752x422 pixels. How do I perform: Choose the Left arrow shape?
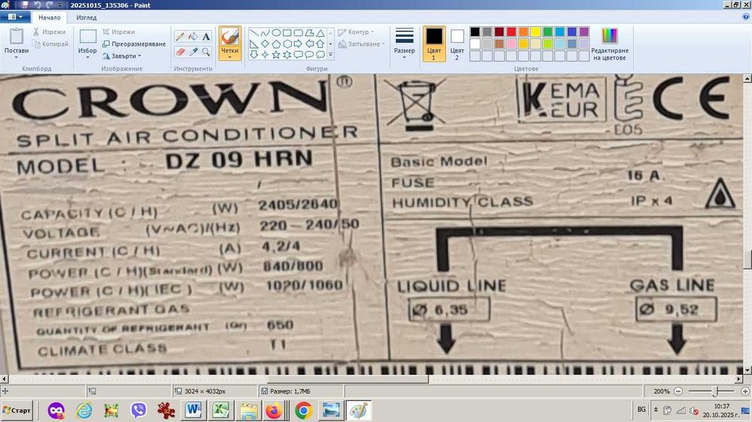309,44
